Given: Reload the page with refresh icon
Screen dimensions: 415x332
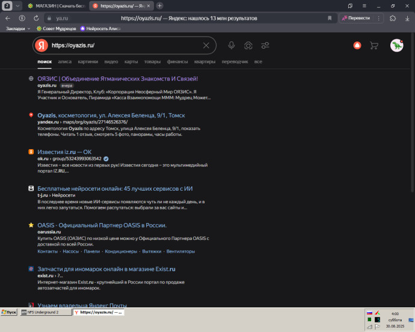Looking at the screenshot, I should click(x=36, y=18).
